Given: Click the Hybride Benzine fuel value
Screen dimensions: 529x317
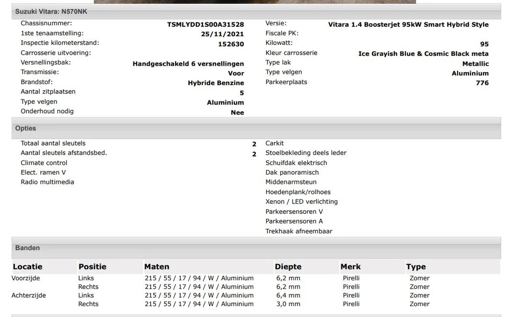Looking at the screenshot, I should 215,83.
